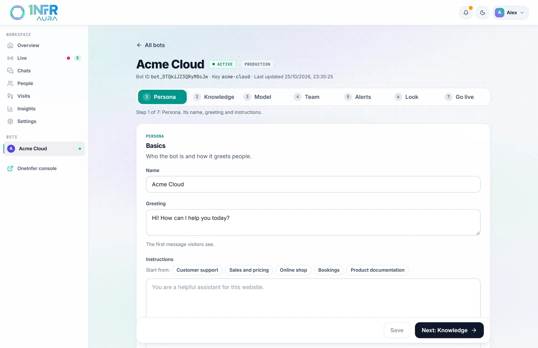
Task: Toggle dark mode moon icon
Action: (x=483, y=13)
